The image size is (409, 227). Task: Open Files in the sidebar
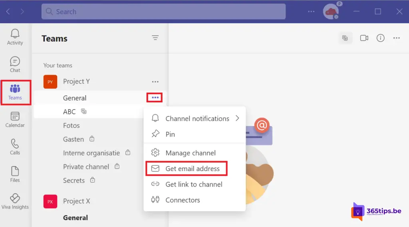pyautogui.click(x=15, y=174)
